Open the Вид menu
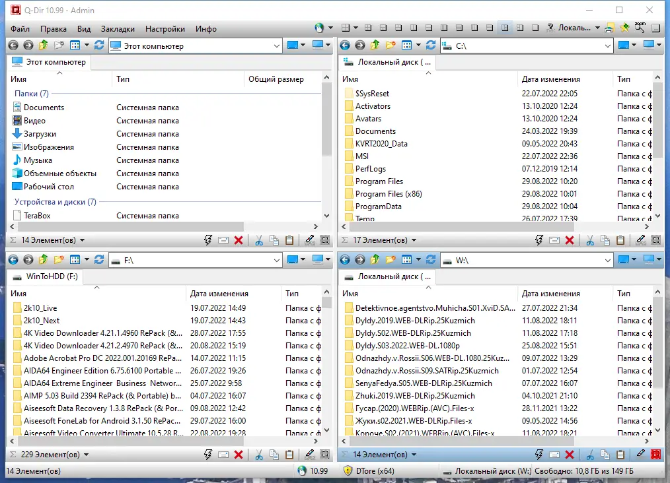The image size is (670, 483). pos(84,28)
